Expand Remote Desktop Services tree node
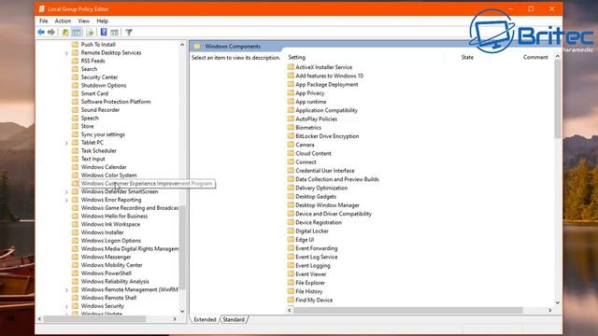The height and width of the screenshot is (336, 598). (x=66, y=53)
